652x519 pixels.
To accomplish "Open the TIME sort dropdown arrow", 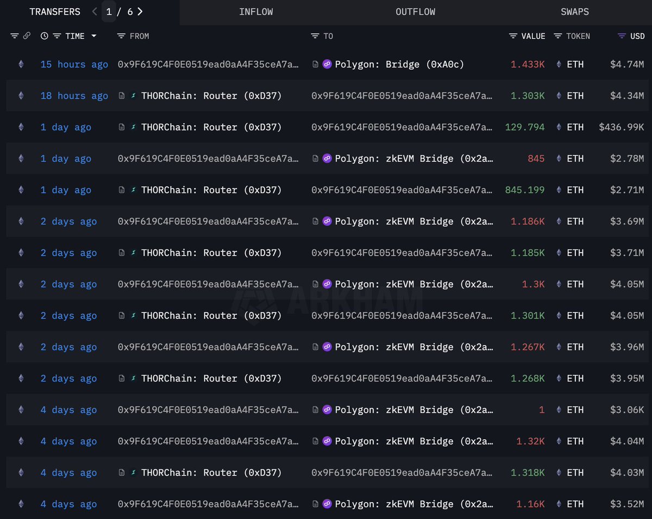I will 93,36.
